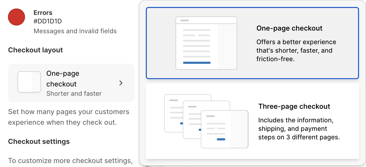Select the One-page checkout option in popover

[252, 43]
